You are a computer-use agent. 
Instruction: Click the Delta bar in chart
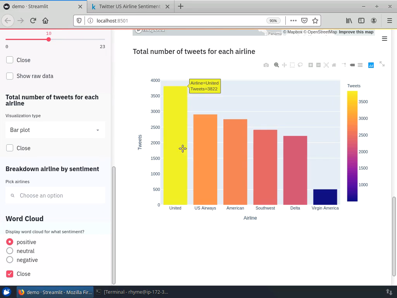[295, 170]
